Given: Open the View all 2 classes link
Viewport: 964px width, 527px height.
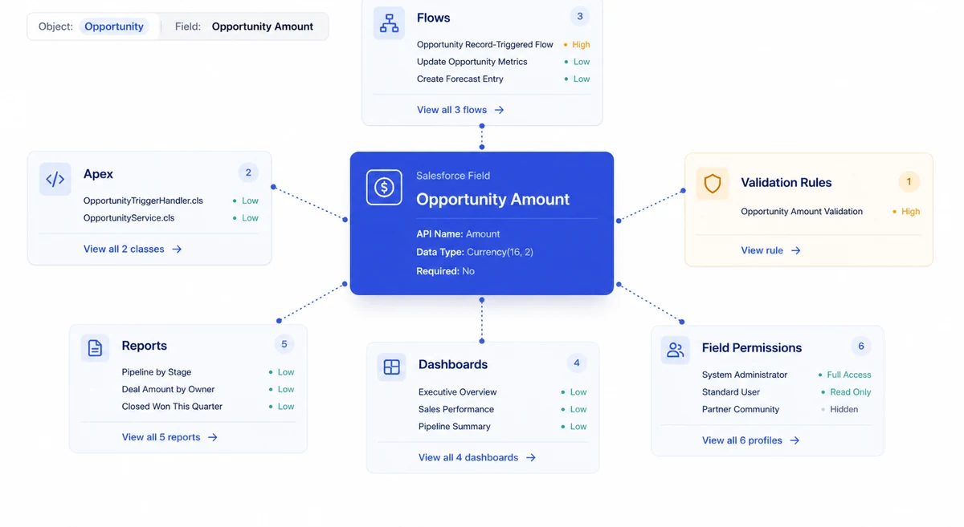Looking at the screenshot, I should coord(133,249).
